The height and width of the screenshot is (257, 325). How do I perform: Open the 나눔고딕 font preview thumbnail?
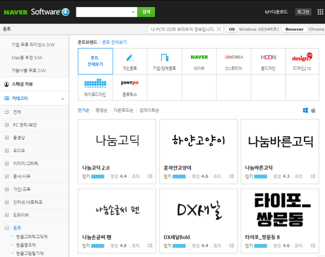117,141
